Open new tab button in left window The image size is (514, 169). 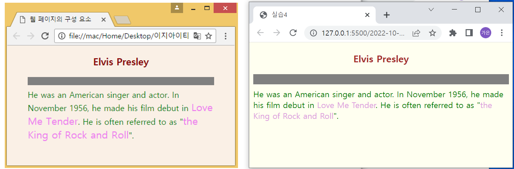click(x=122, y=20)
